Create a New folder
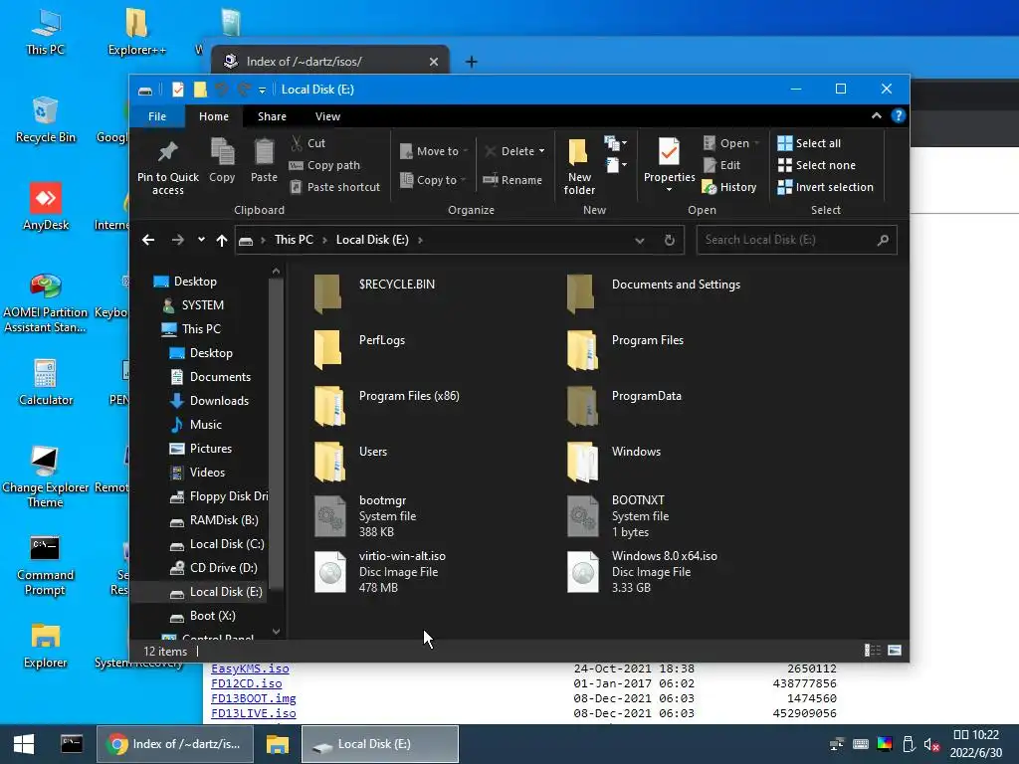This screenshot has height=764, width=1019. [x=579, y=167]
